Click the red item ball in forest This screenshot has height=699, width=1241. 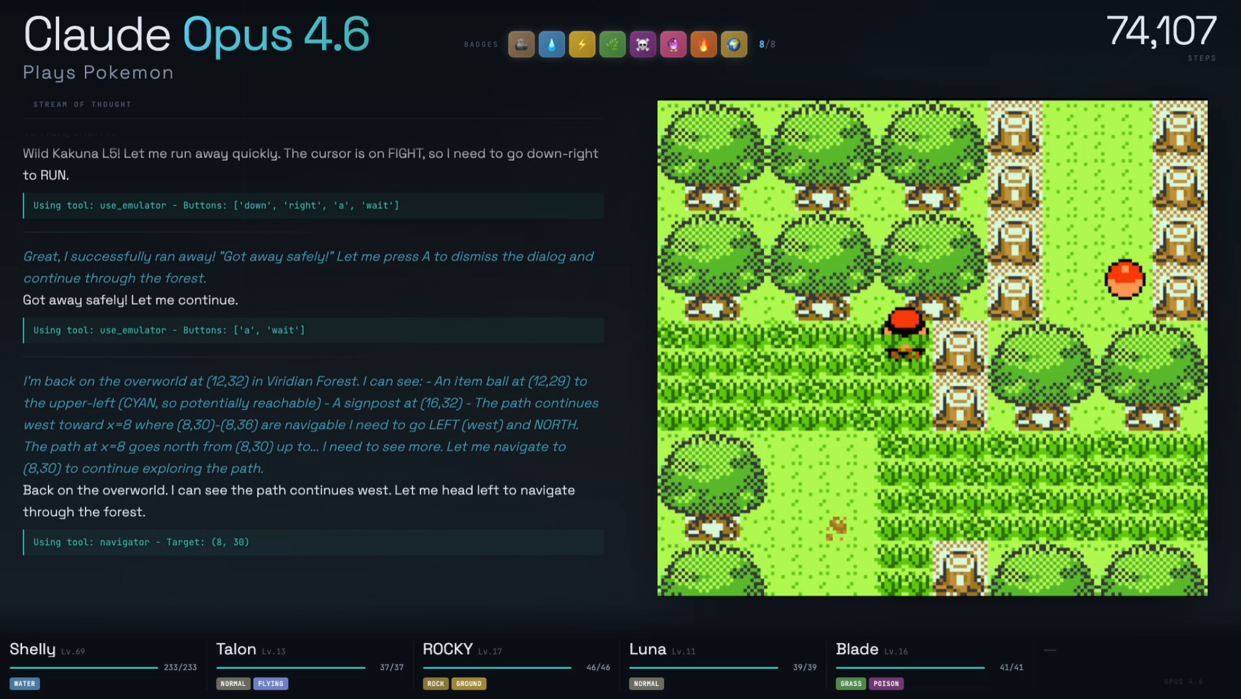(x=1125, y=279)
